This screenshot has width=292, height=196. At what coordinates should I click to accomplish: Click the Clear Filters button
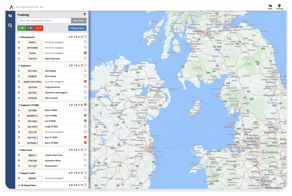point(79,21)
